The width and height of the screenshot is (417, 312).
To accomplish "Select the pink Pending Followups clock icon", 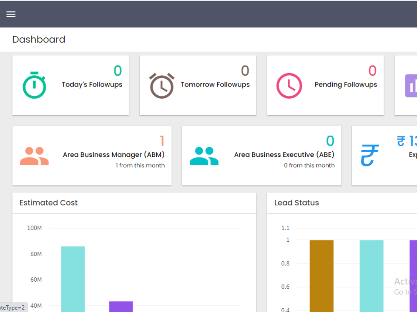I will pos(289,85).
